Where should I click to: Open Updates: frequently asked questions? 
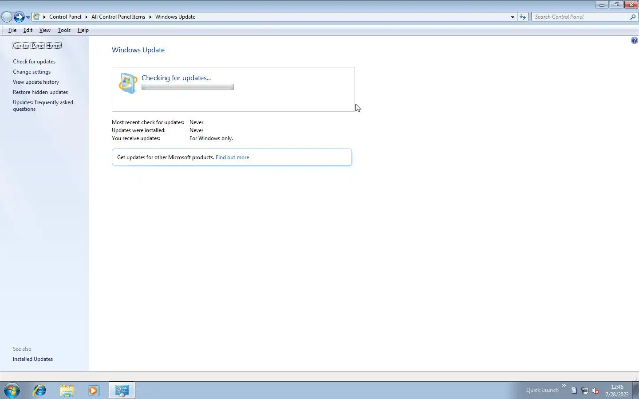[43, 106]
